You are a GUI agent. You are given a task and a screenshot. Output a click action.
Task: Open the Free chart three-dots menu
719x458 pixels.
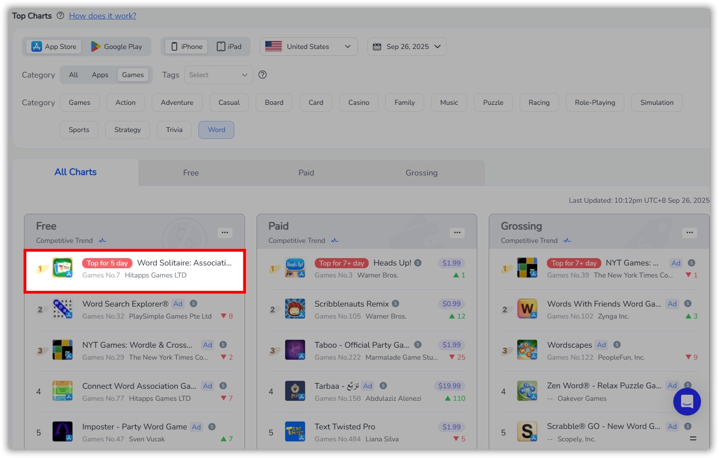tap(225, 233)
